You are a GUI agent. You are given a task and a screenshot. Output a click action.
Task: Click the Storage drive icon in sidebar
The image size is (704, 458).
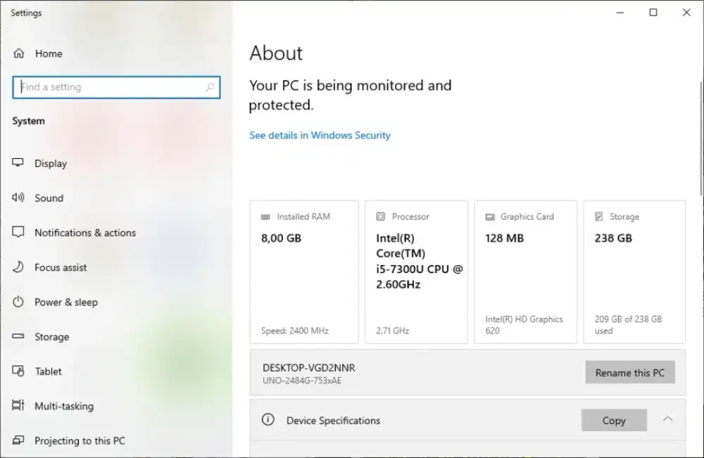pos(18,336)
